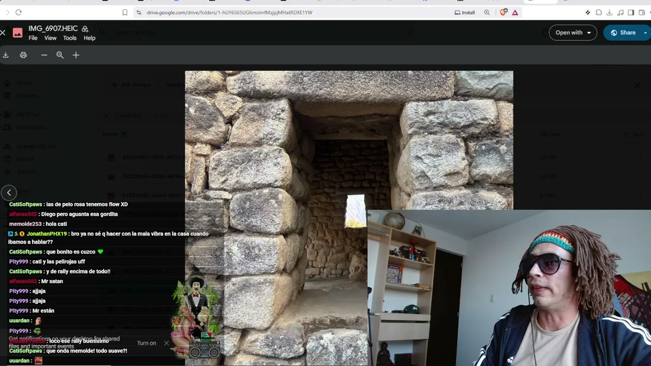The image size is (651, 366).
Task: Open the Brave Rewards triangle icon
Action: pos(515,12)
